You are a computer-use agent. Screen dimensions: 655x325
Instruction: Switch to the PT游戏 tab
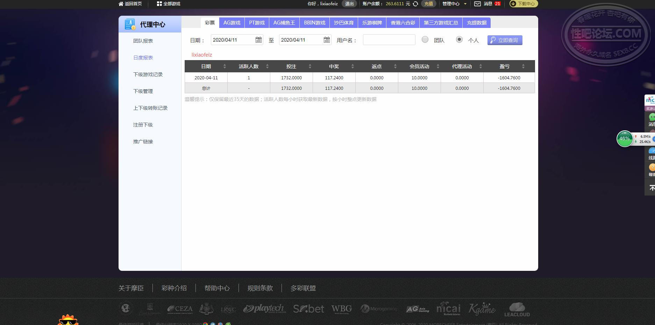tap(257, 23)
